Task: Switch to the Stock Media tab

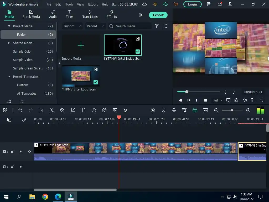Action: 31,14
